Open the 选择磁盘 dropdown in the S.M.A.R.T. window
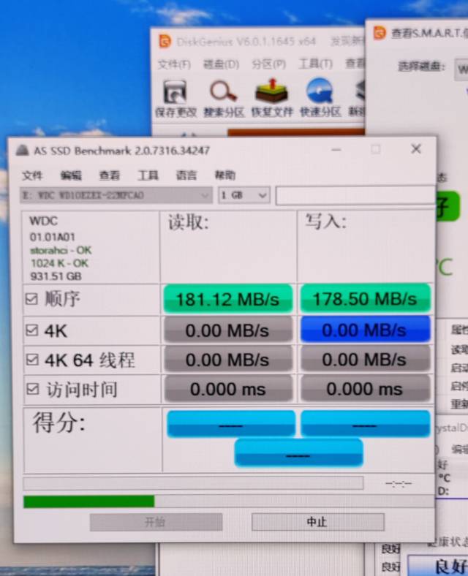468x576 pixels. pos(461,69)
